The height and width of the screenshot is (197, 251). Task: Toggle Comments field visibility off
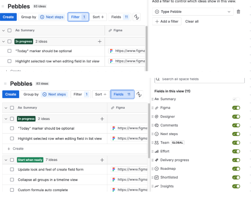click(x=236, y=125)
